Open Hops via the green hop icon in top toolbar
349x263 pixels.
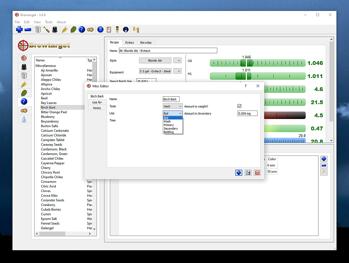pos(73,29)
